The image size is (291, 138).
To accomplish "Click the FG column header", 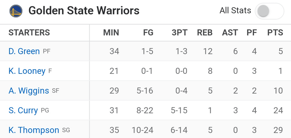I will 148,33.
